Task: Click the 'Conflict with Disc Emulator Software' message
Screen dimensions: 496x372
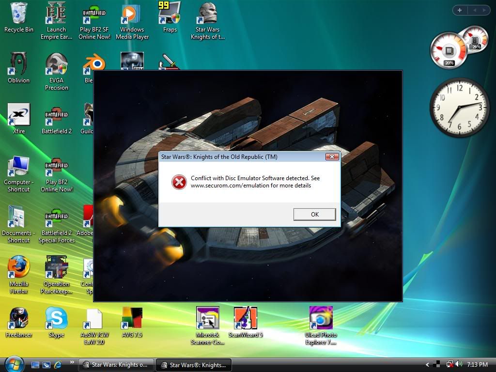Action: [x=255, y=182]
